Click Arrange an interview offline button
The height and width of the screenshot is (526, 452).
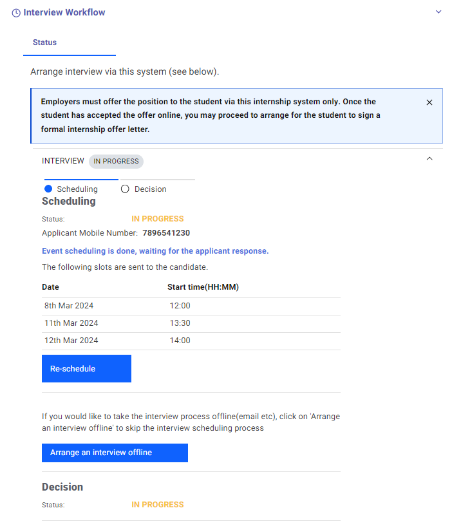(115, 453)
